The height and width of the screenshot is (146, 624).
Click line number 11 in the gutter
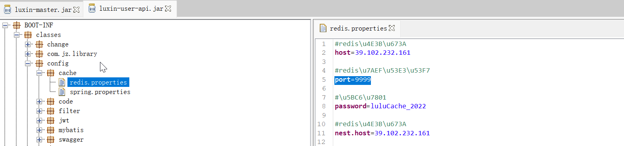[x=321, y=133]
